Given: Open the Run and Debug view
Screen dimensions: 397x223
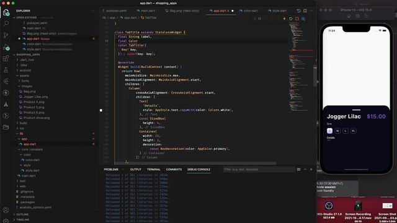Looking at the screenshot, I should point(6,47).
